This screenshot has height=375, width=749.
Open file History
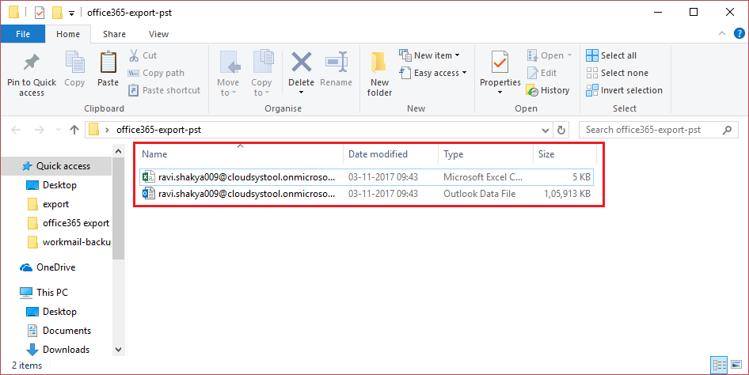[548, 90]
